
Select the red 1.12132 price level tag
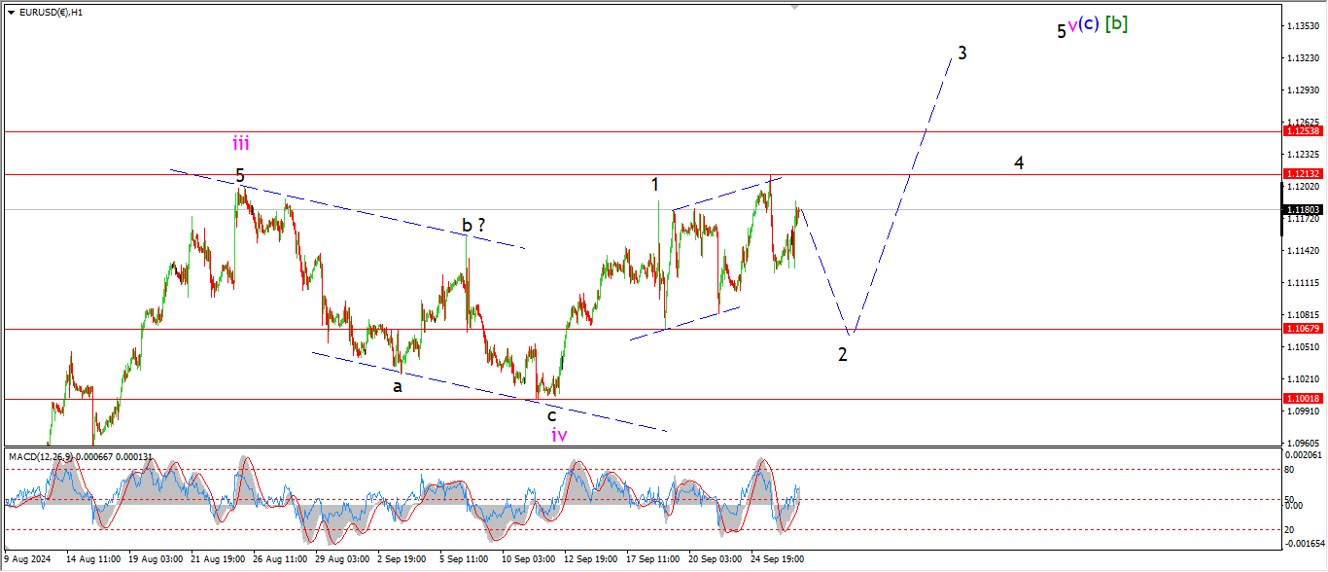click(x=1301, y=174)
